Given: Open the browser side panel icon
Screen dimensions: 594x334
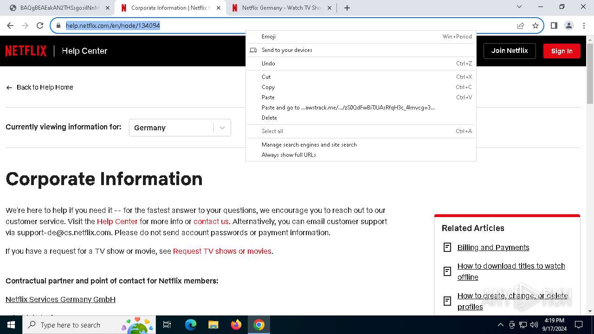Looking at the screenshot, I should click(x=554, y=26).
